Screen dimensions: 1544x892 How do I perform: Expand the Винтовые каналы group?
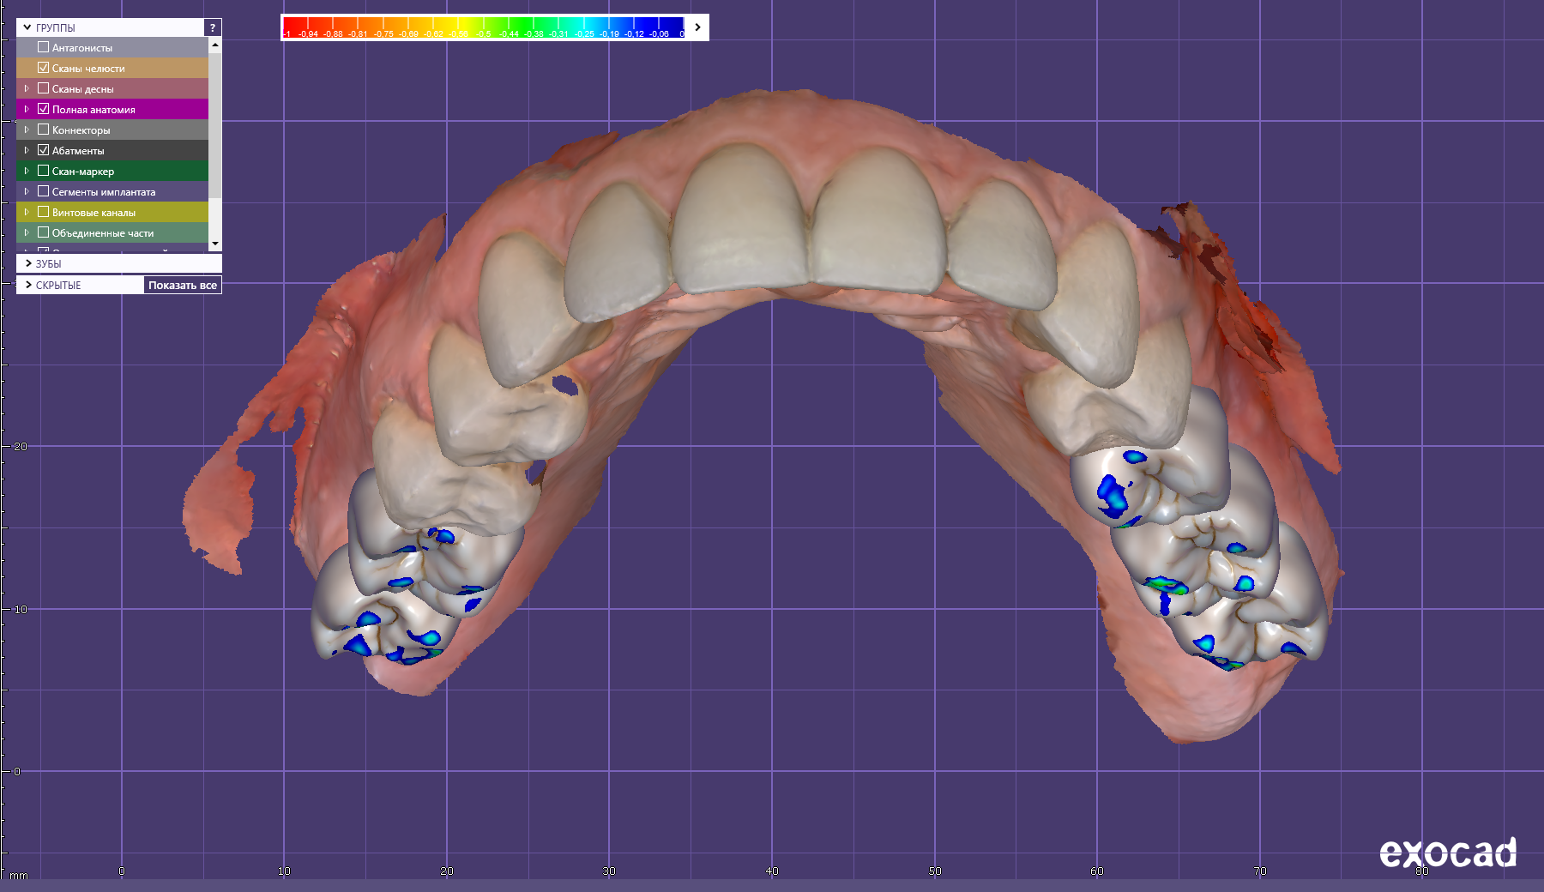[x=27, y=212]
